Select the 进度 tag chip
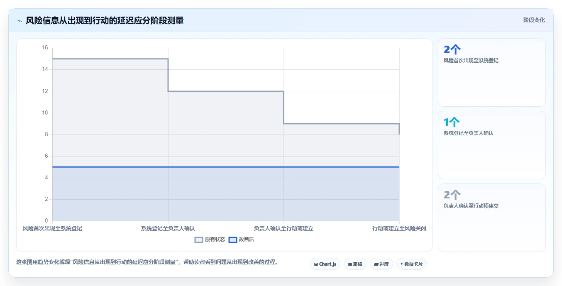The height and width of the screenshot is (286, 562). click(381, 264)
